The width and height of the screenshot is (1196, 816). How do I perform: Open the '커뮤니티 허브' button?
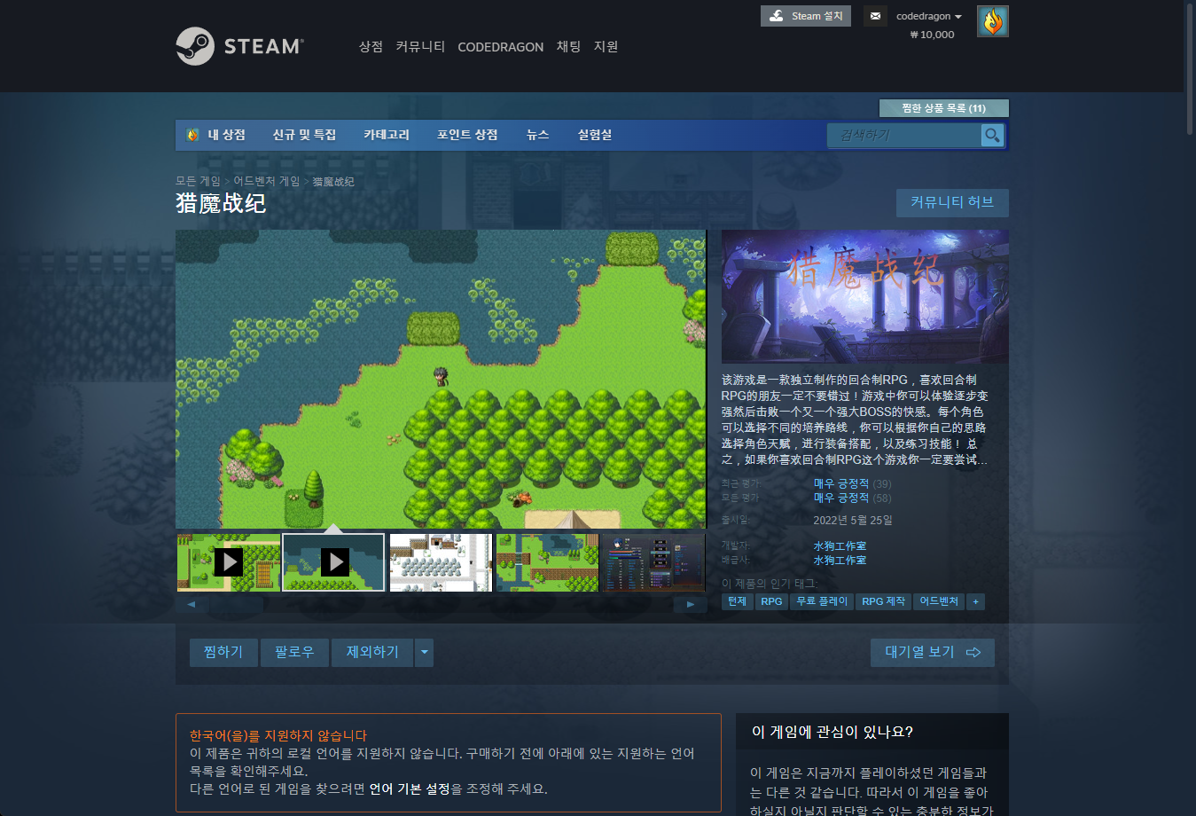[x=952, y=202]
